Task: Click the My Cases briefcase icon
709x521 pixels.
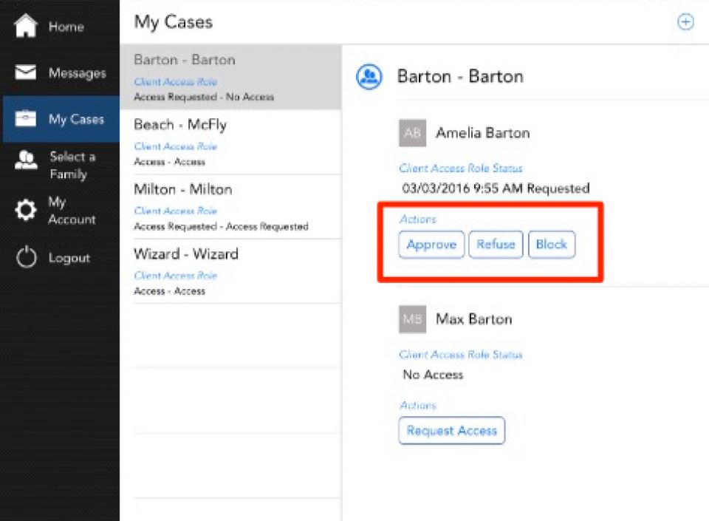Action: 26,118
